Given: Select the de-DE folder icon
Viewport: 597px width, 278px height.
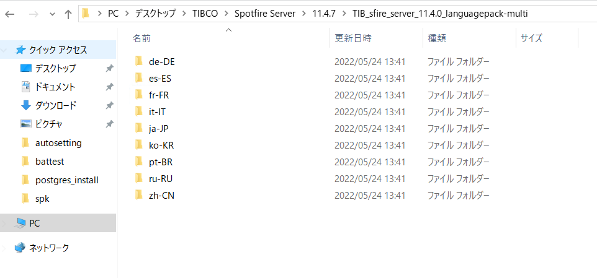Looking at the screenshot, I should (x=138, y=61).
